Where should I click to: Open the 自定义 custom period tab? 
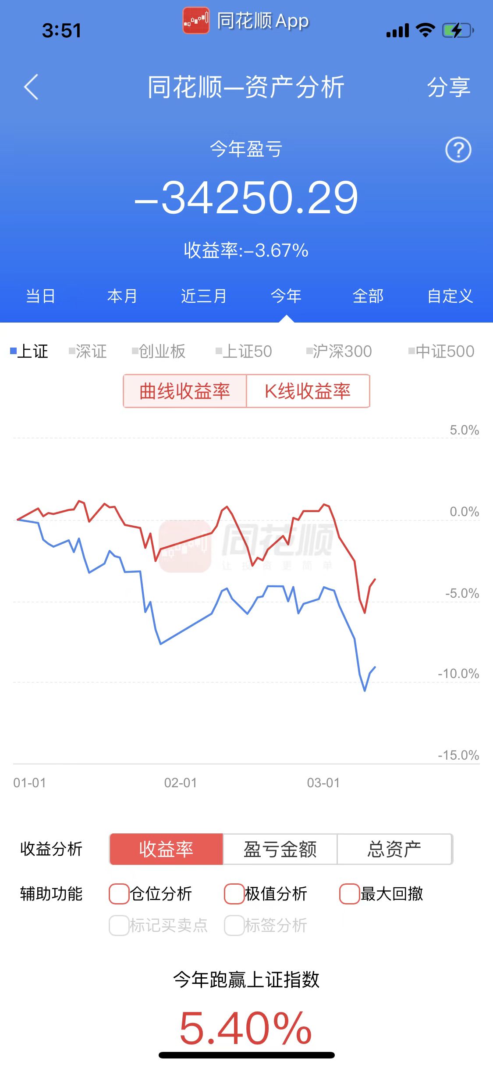pyautogui.click(x=450, y=296)
